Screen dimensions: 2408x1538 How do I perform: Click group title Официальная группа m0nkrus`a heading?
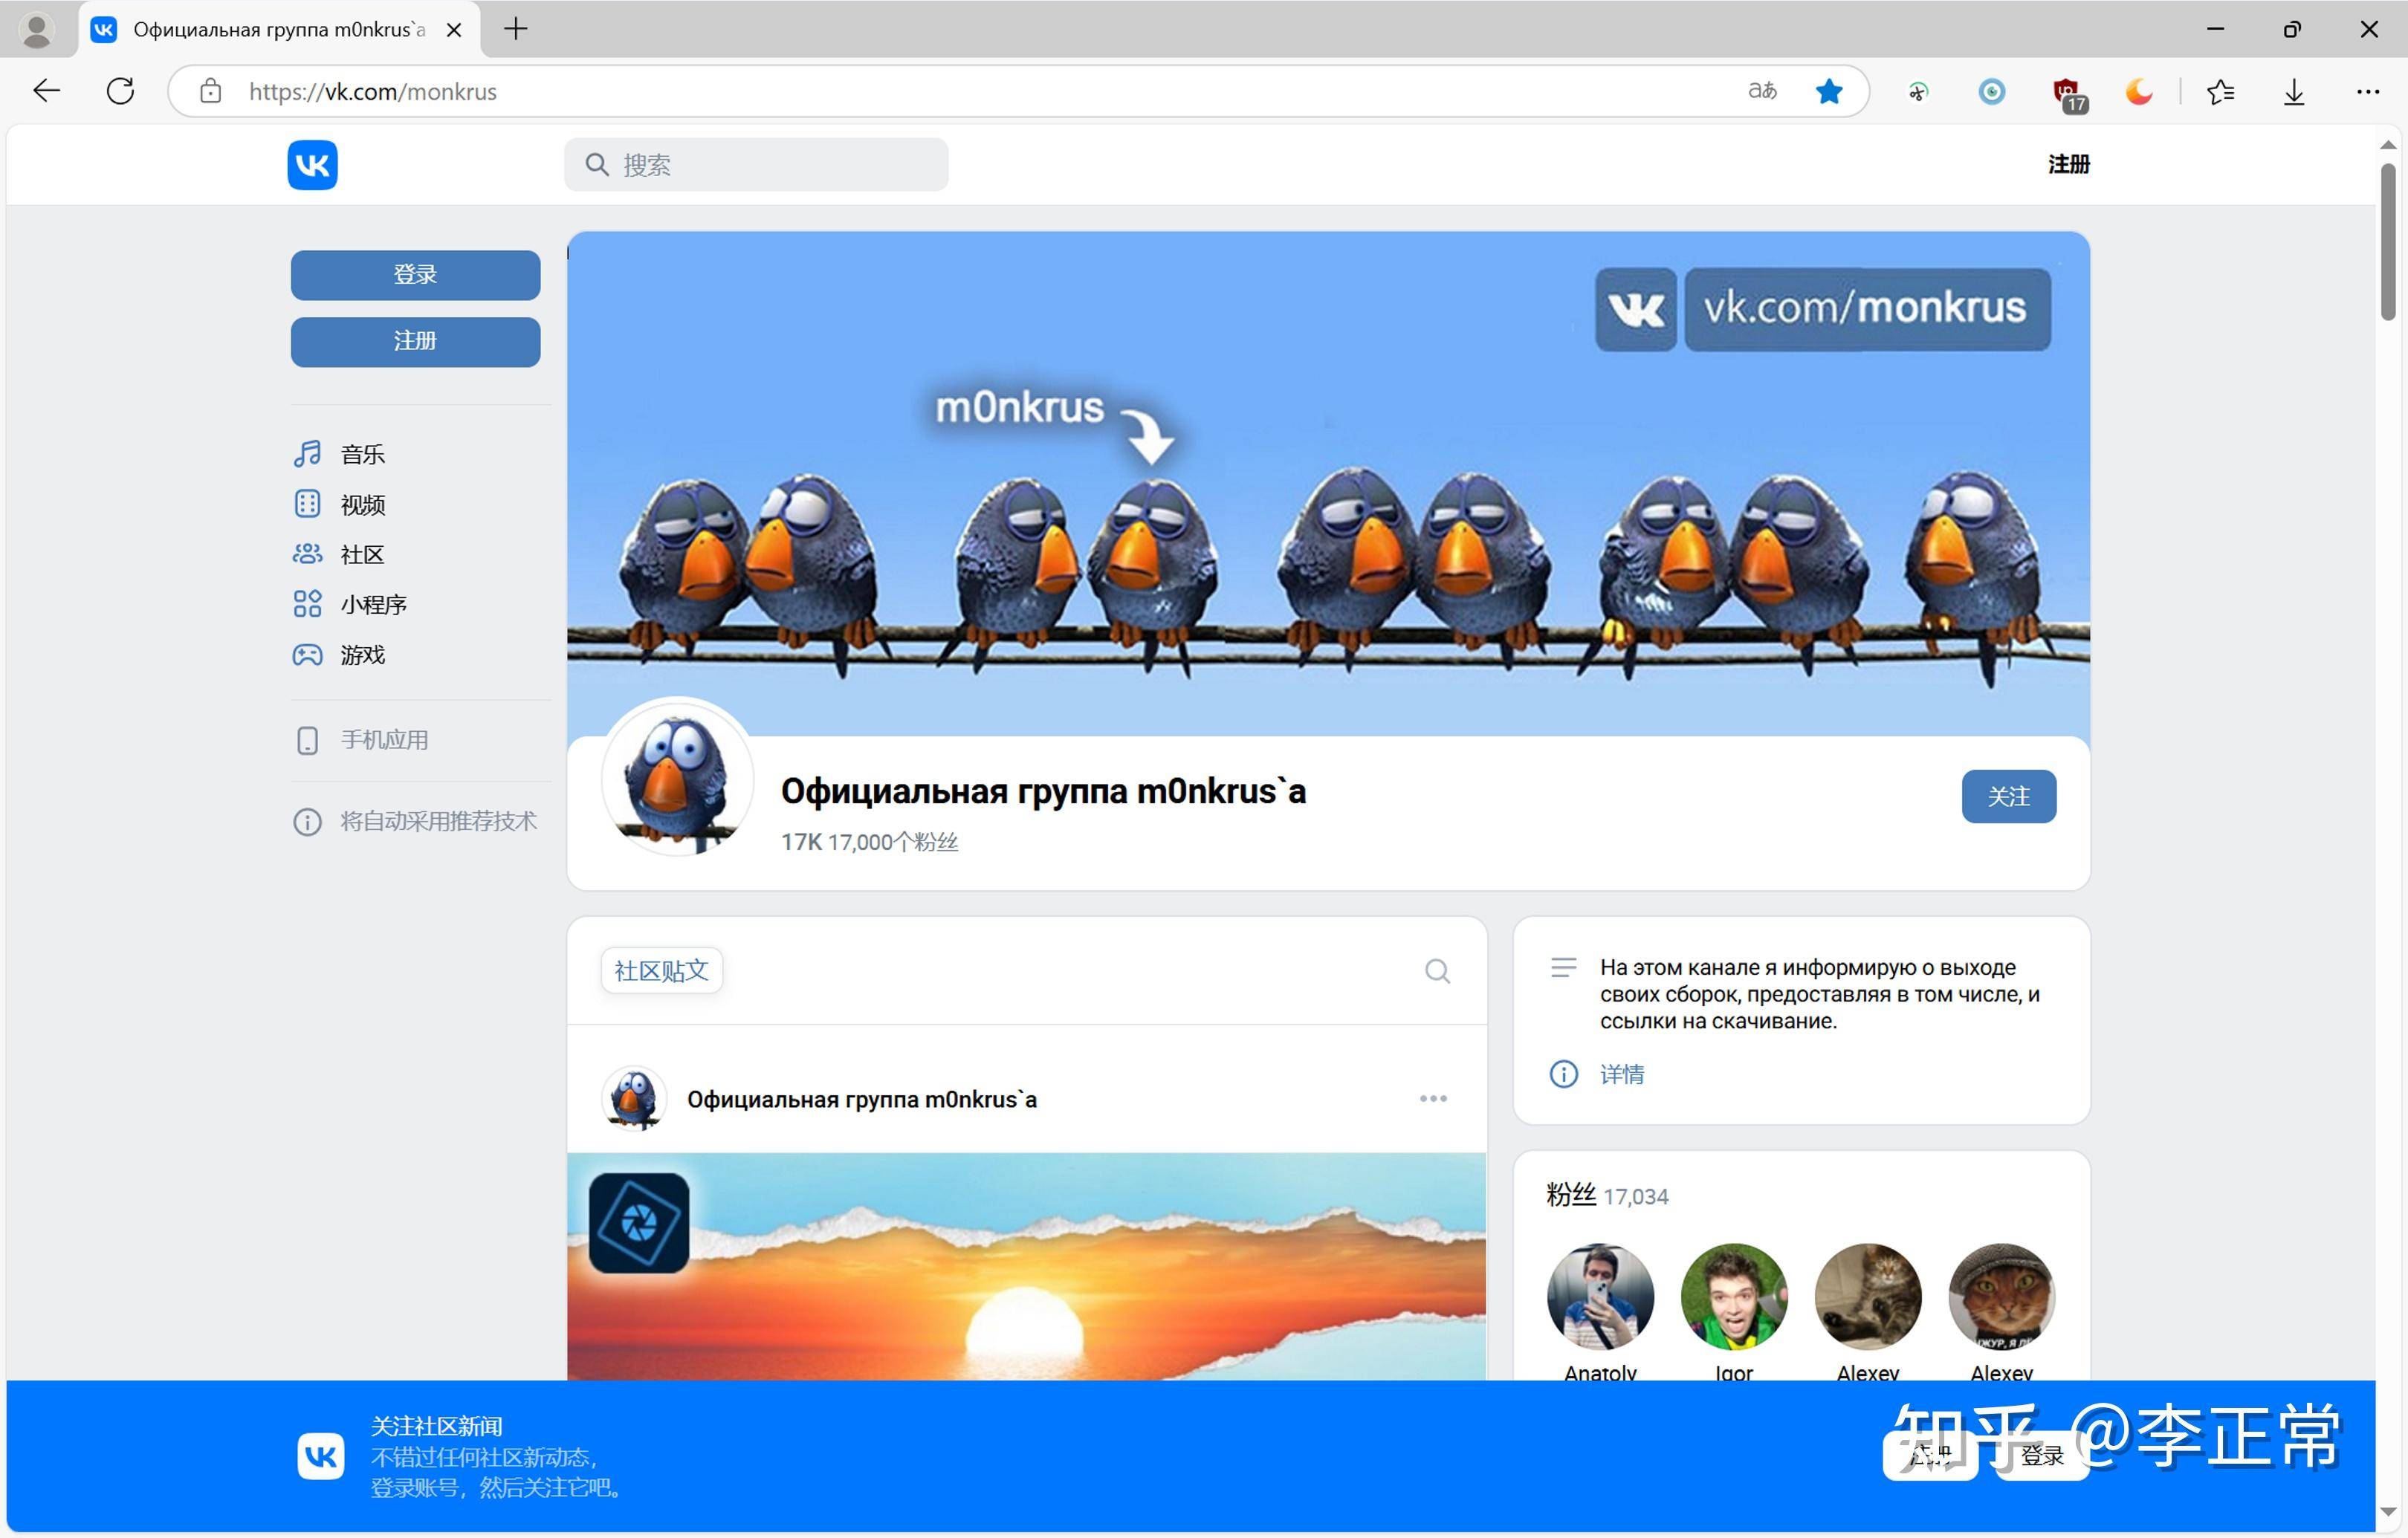[1043, 791]
